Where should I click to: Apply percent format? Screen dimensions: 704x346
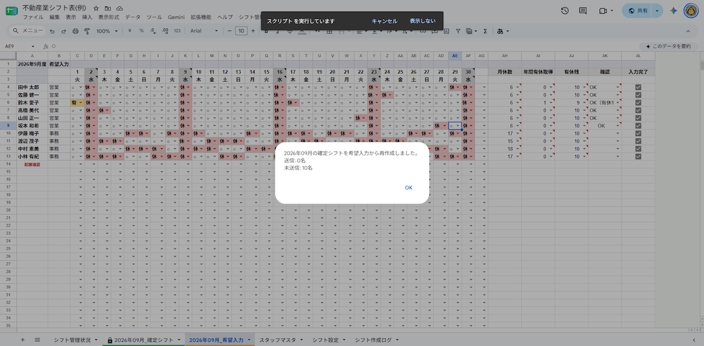tap(141, 31)
